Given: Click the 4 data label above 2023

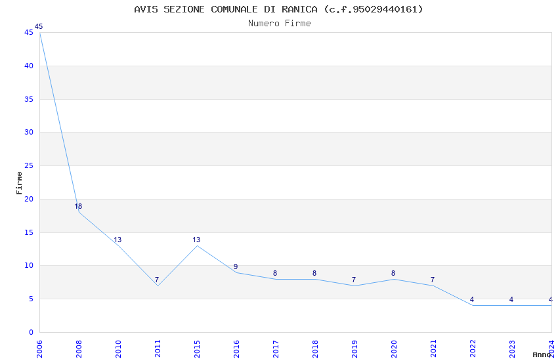Looking at the screenshot, I should pos(511,299).
